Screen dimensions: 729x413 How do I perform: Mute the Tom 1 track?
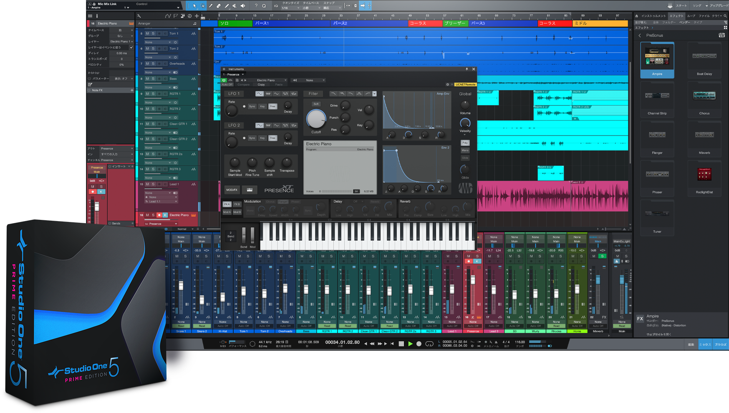[x=147, y=33]
